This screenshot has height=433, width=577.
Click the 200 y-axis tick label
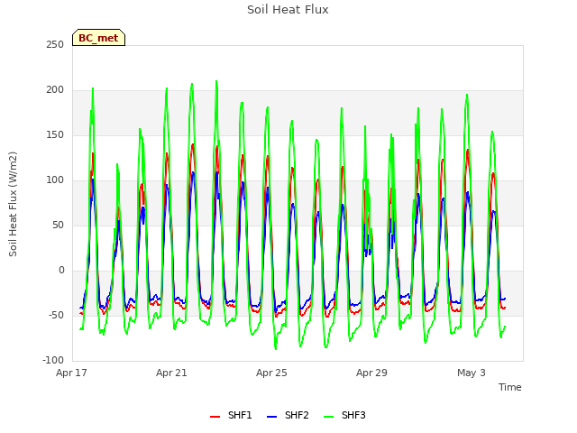(55, 90)
